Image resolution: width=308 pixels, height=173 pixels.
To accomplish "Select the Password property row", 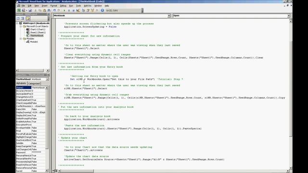I will click(31, 152).
